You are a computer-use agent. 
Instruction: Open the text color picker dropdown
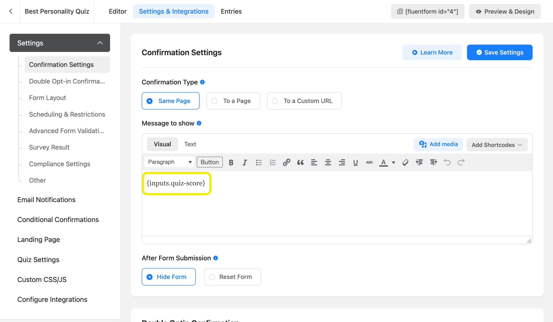coord(393,162)
